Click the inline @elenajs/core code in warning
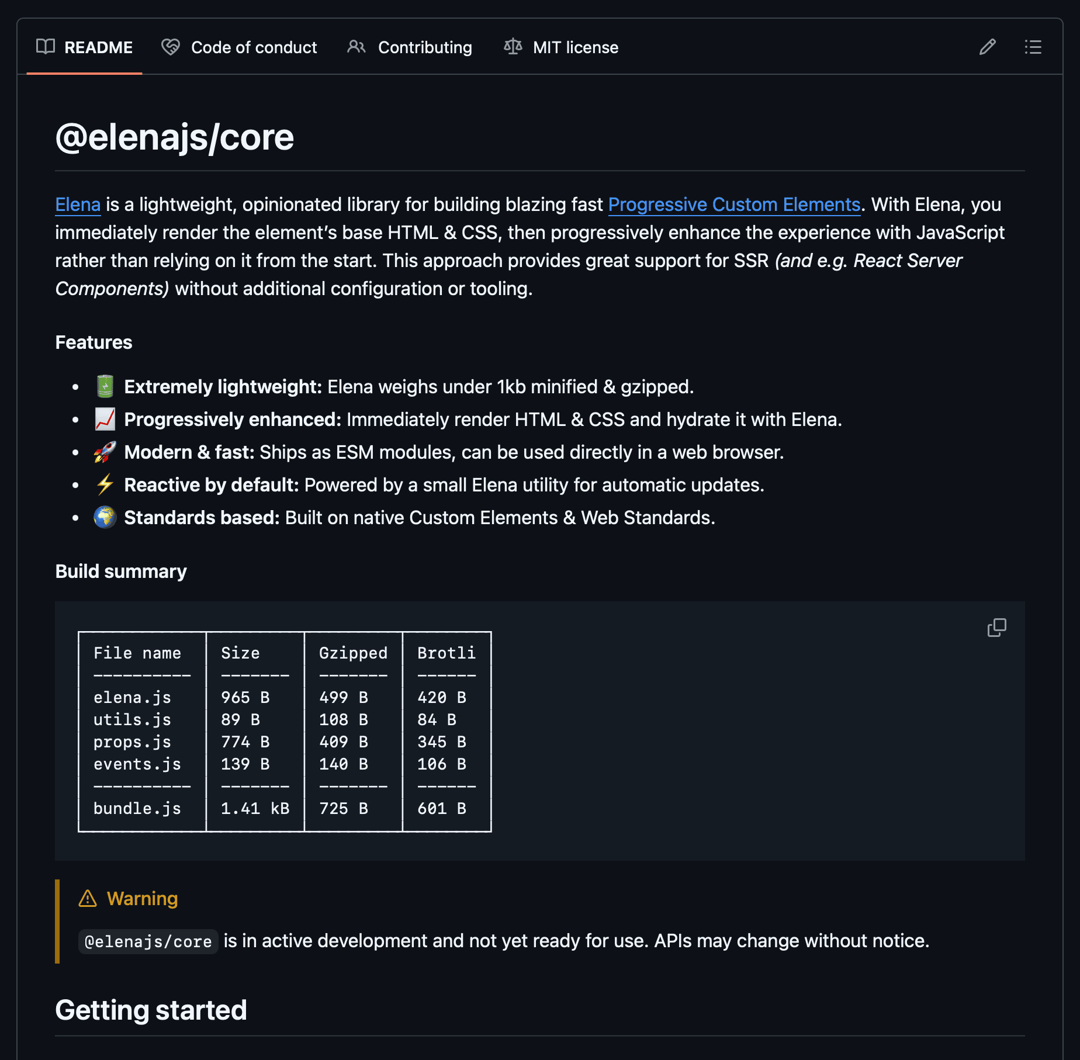The height and width of the screenshot is (1060, 1080). point(148,941)
